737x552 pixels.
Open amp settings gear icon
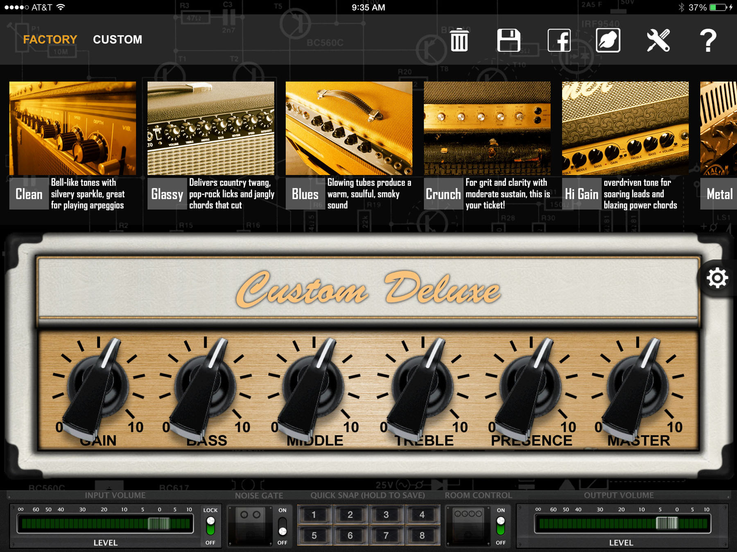[717, 278]
